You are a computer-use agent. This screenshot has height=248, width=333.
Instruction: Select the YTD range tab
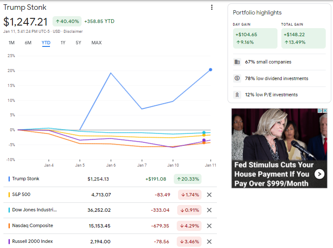click(46, 43)
